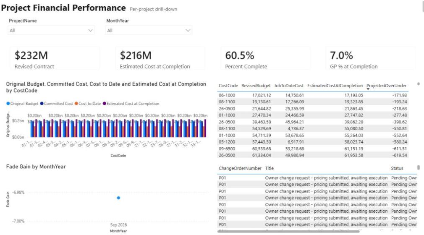Select projected over under value -398.62
The height and width of the screenshot is (235, 424).
click(x=400, y=122)
